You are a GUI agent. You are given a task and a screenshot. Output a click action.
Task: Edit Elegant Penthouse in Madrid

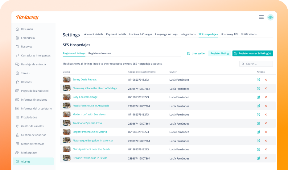point(258,132)
